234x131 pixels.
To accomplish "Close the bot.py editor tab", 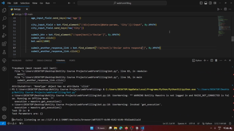I will [x=27, y=9].
